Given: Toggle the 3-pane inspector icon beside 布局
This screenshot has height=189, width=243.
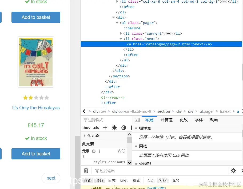Looking at the screenshot, I should [137, 120].
